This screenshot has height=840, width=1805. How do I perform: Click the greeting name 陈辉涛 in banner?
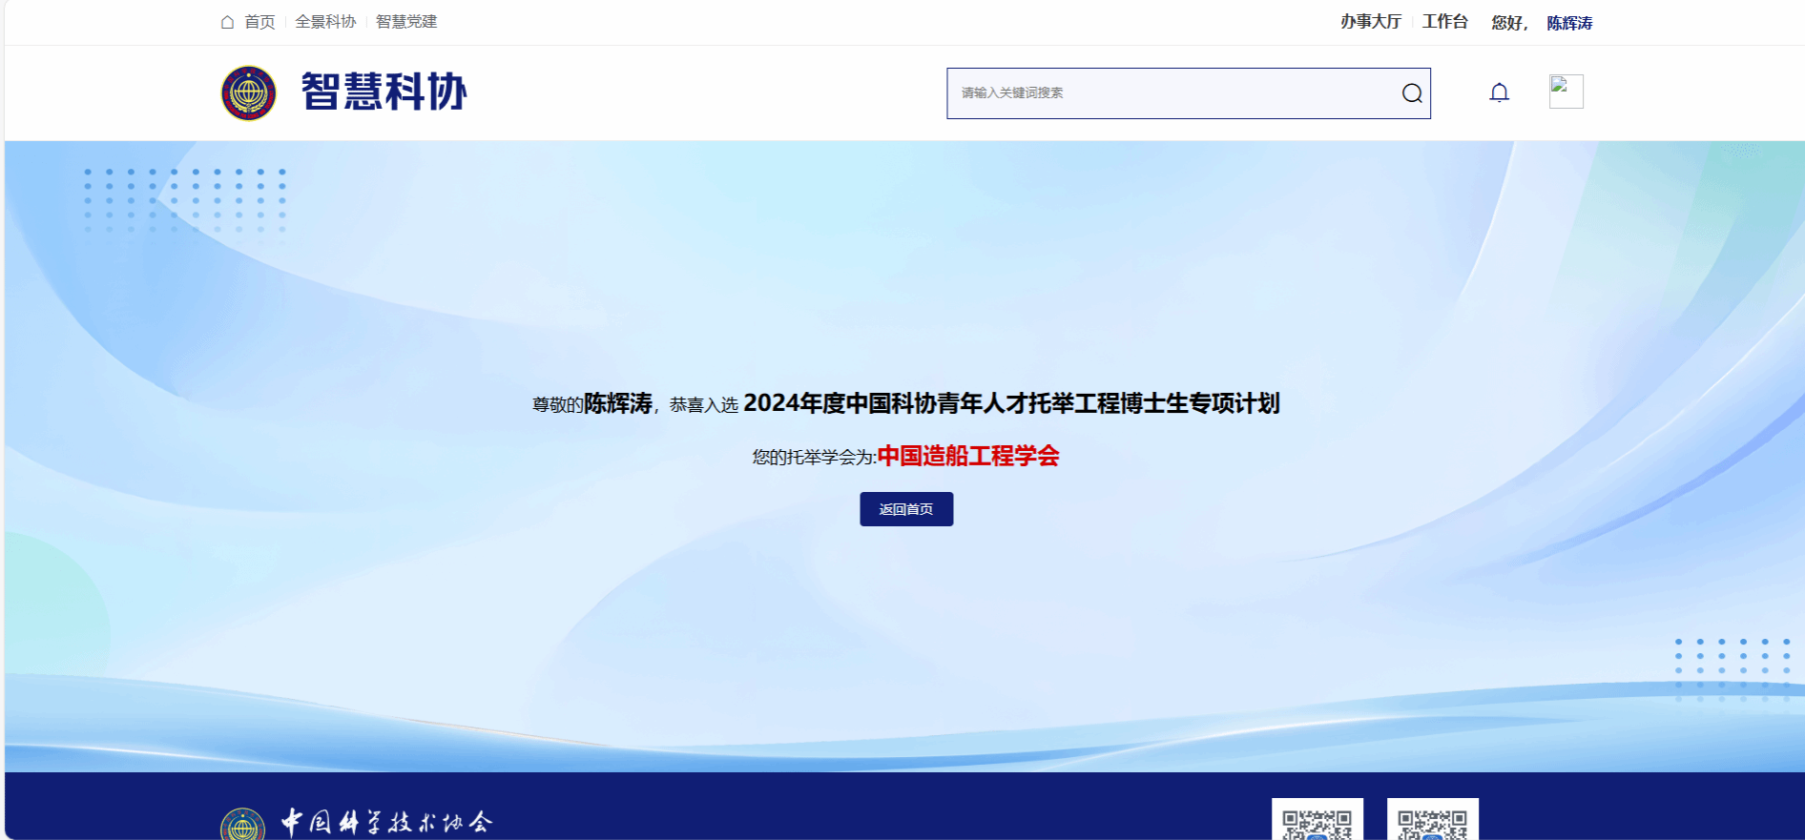coord(618,403)
